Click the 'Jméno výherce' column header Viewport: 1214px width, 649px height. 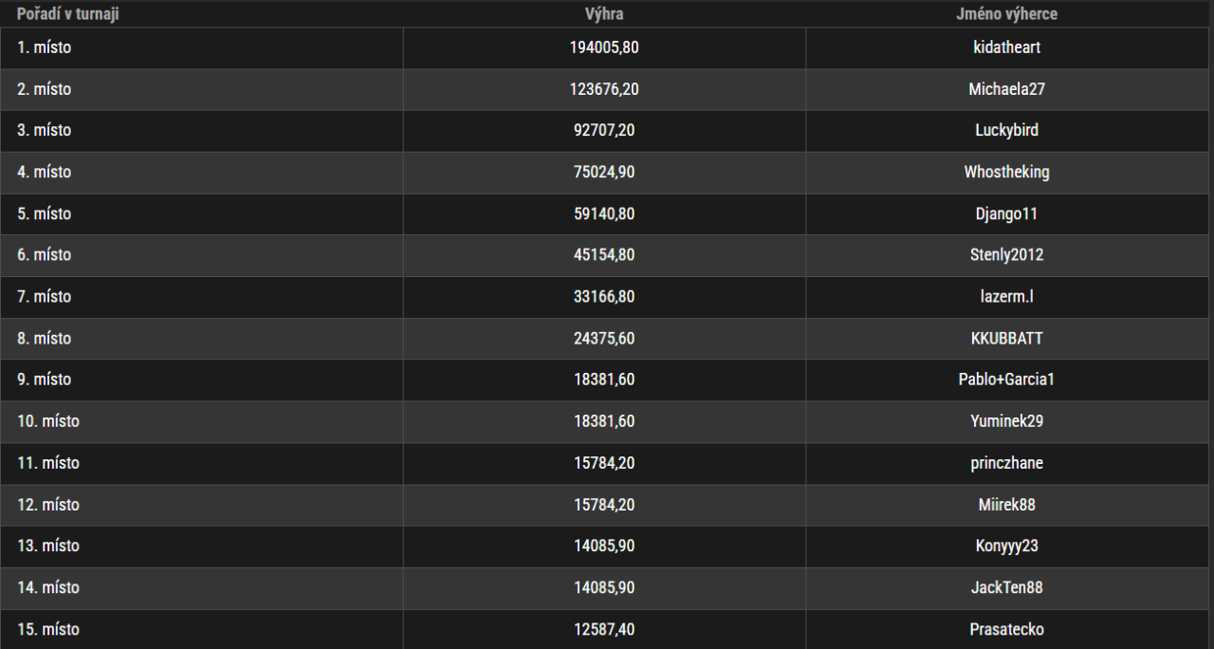(1006, 14)
